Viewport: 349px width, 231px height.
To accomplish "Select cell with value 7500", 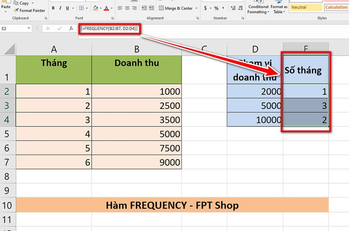I will coord(137,148).
